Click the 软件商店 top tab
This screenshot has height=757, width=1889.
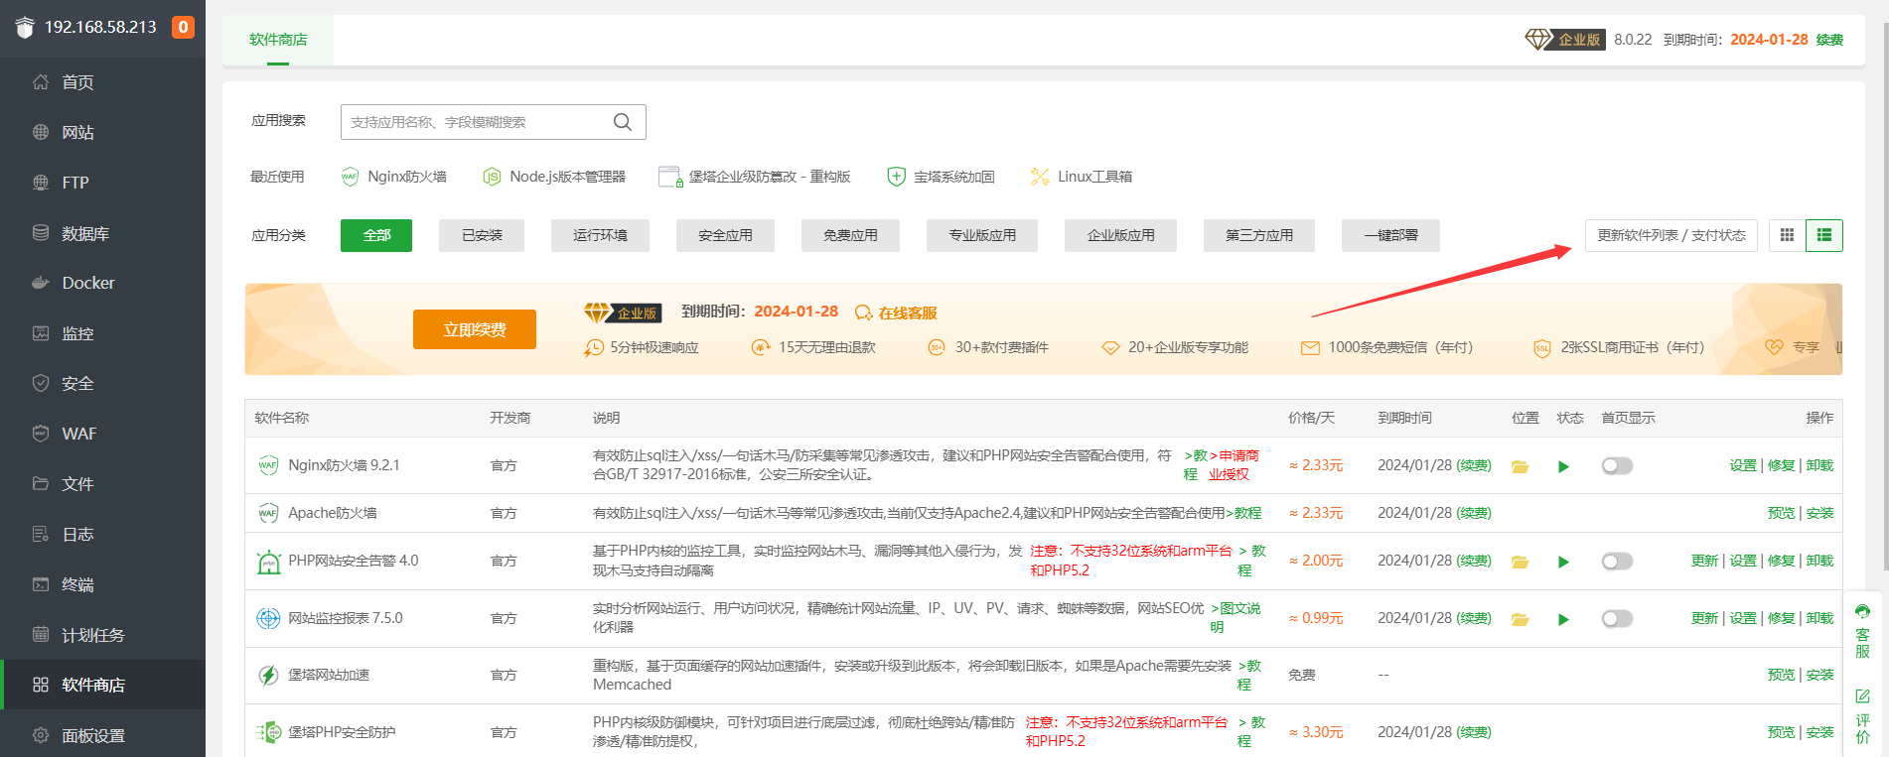coord(278,40)
